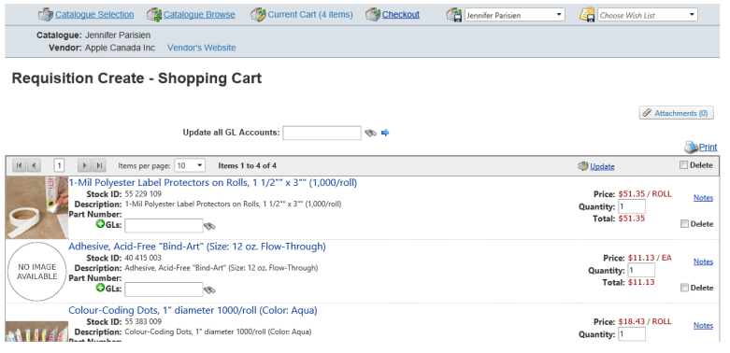730x353 pixels.
Task: Check the Delete all checkbox in header
Action: pos(683,164)
